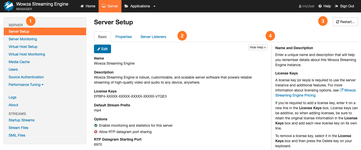This screenshot has width=361, height=150.
Task: Click the Server monitor icon in navbar
Action: [104, 6]
